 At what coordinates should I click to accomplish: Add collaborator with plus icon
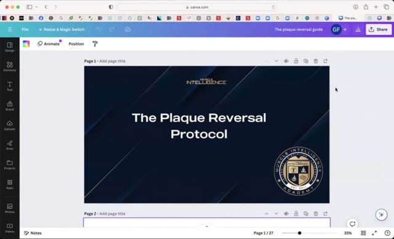345,29
